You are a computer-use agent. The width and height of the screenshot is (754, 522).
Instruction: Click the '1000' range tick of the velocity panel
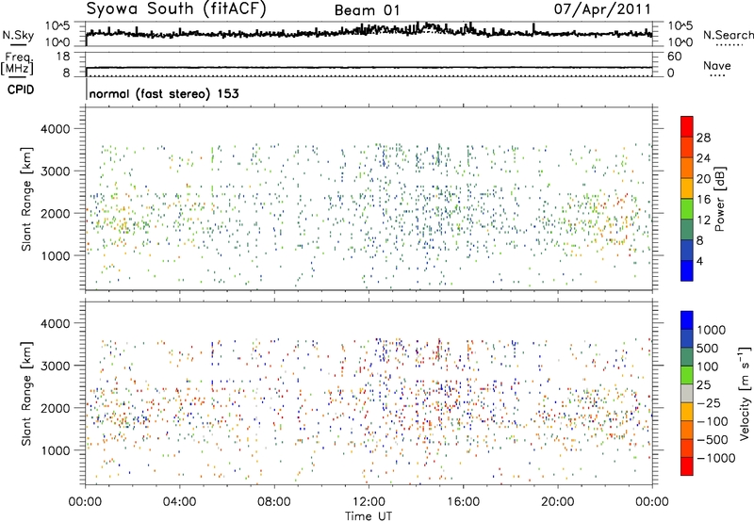[55, 450]
